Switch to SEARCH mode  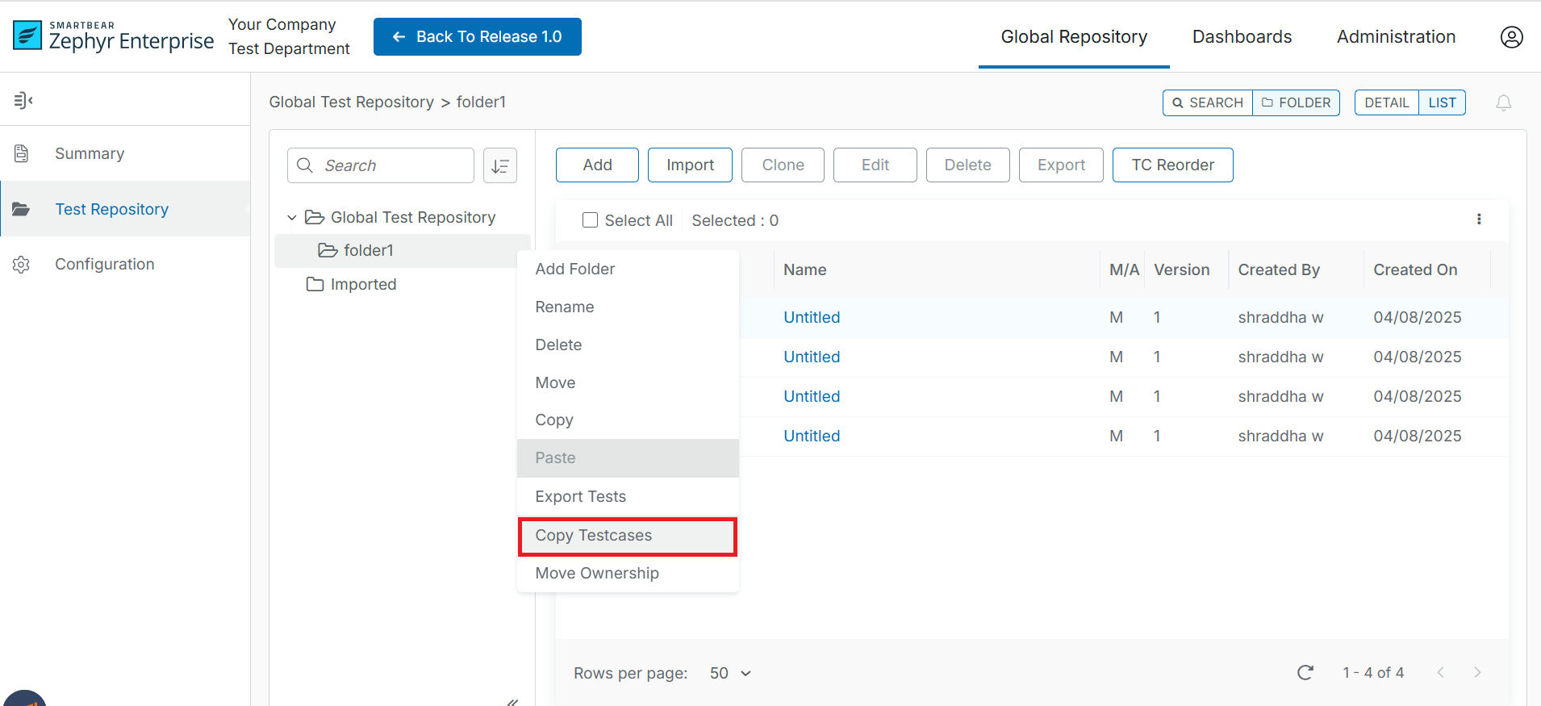pos(1208,102)
